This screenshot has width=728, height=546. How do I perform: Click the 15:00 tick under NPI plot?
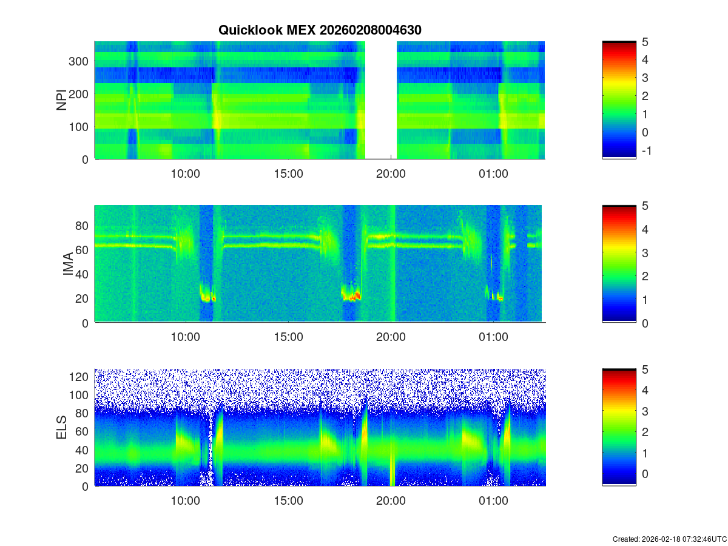[288, 174]
